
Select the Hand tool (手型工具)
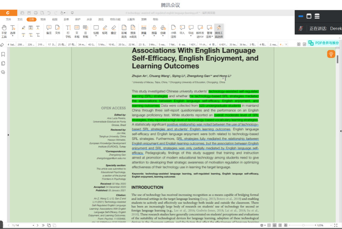point(4,31)
